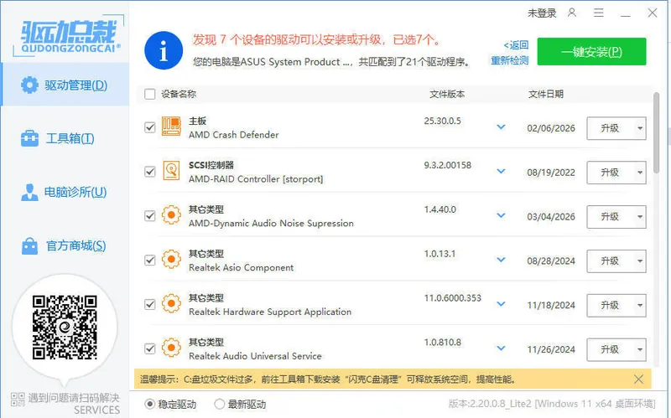
Task: Click the green 一键安装(P) button
Action: [x=591, y=52]
